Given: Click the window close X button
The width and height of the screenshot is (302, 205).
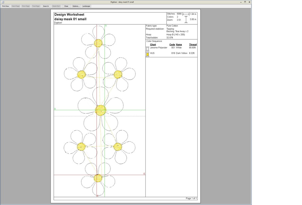Looking at the screenshot, I should coord(249,2).
